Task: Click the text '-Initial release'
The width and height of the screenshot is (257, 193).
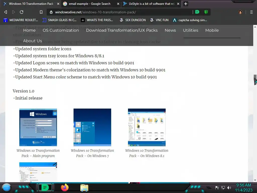Action: pyautogui.click(x=28, y=98)
